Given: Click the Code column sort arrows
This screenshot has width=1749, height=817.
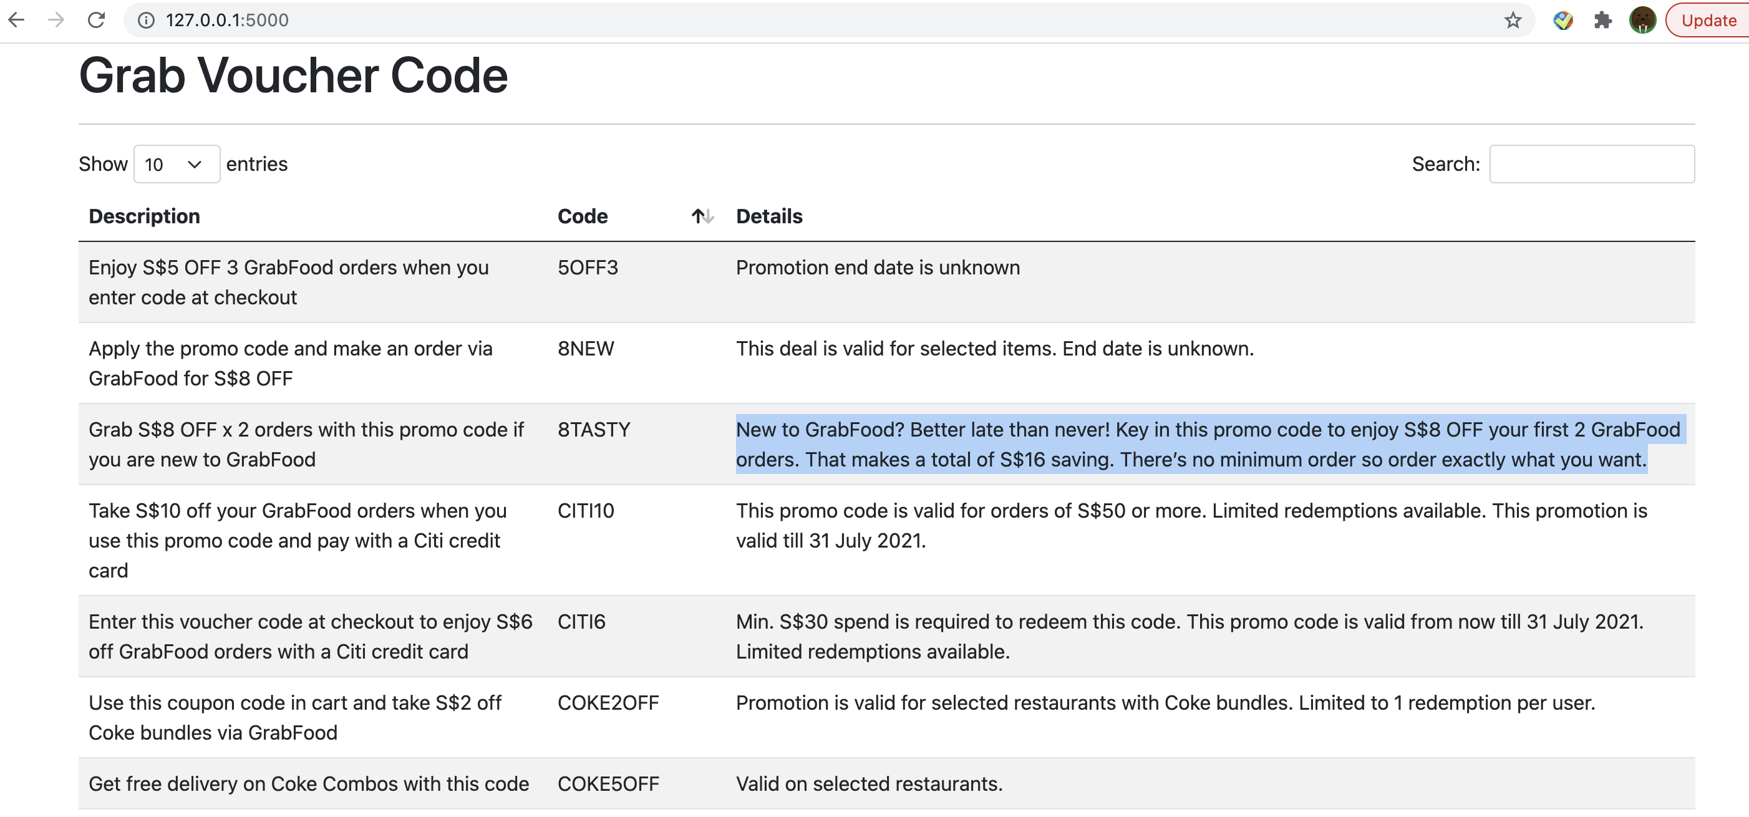Looking at the screenshot, I should tap(702, 216).
